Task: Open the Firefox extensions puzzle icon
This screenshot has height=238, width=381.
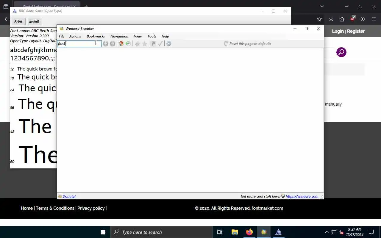Action: point(342,19)
